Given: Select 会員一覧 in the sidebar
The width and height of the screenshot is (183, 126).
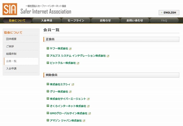Looking at the screenshot, I should [21, 61].
